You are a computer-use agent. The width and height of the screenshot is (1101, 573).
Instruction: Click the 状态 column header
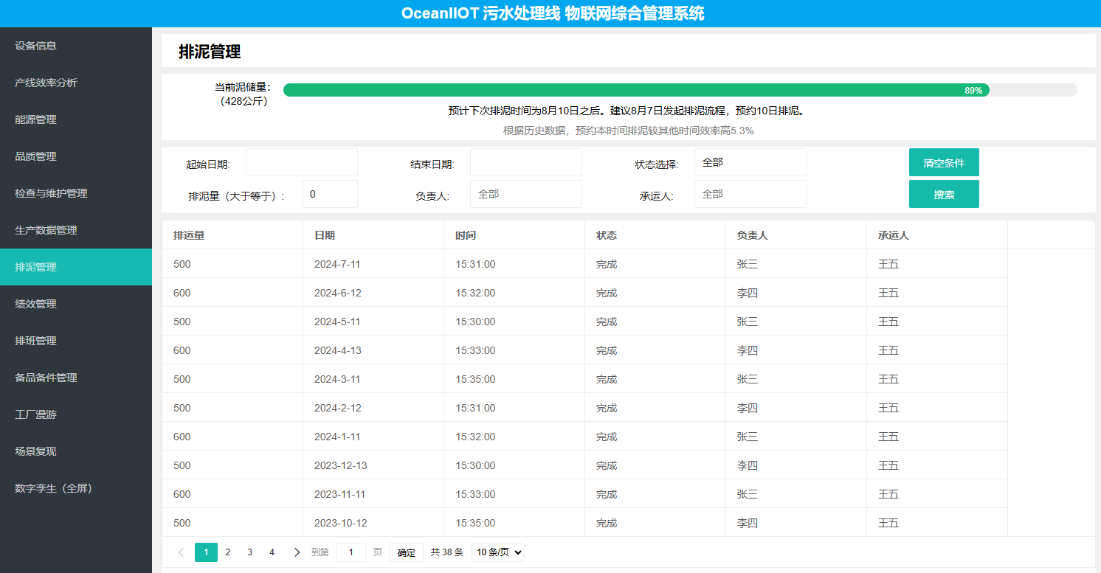[655, 235]
